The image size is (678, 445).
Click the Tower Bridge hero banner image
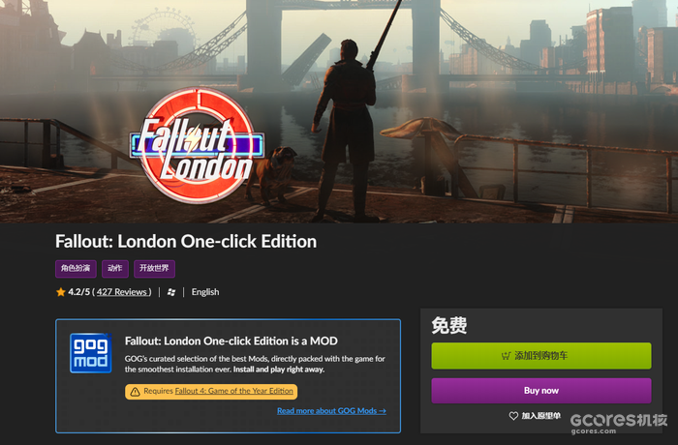(339, 111)
